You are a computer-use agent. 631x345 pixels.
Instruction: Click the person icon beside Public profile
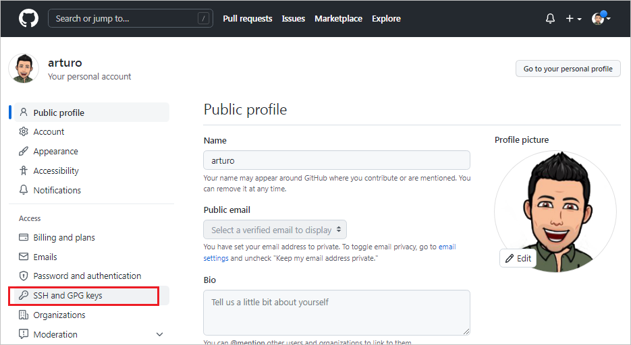pyautogui.click(x=24, y=112)
